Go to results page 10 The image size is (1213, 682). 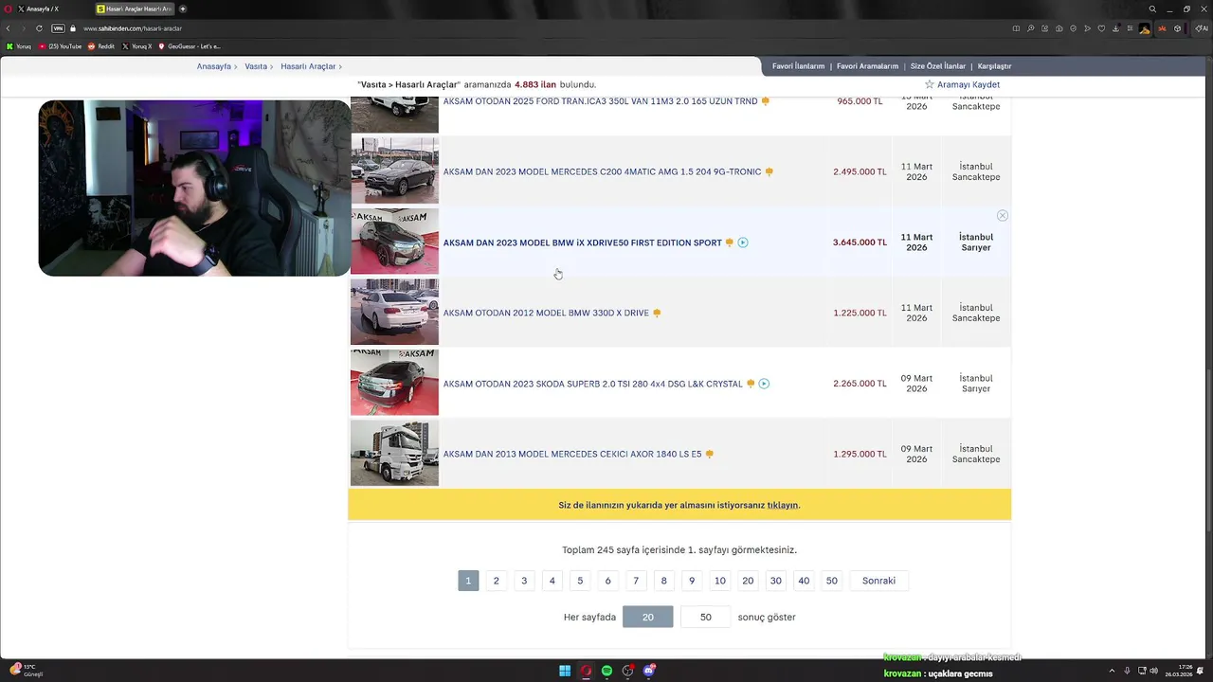(x=720, y=581)
